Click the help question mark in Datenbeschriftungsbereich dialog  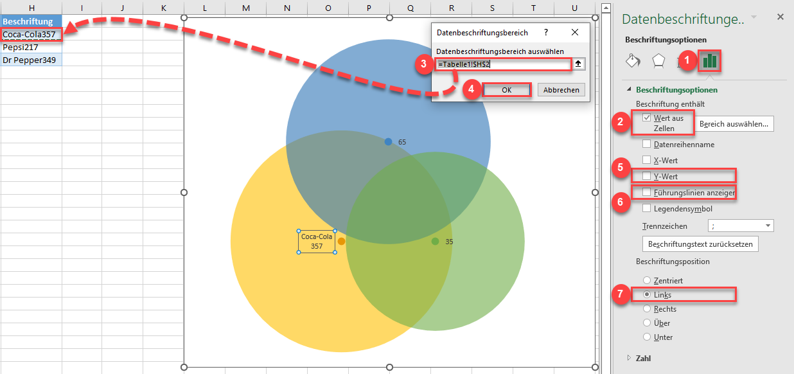546,32
